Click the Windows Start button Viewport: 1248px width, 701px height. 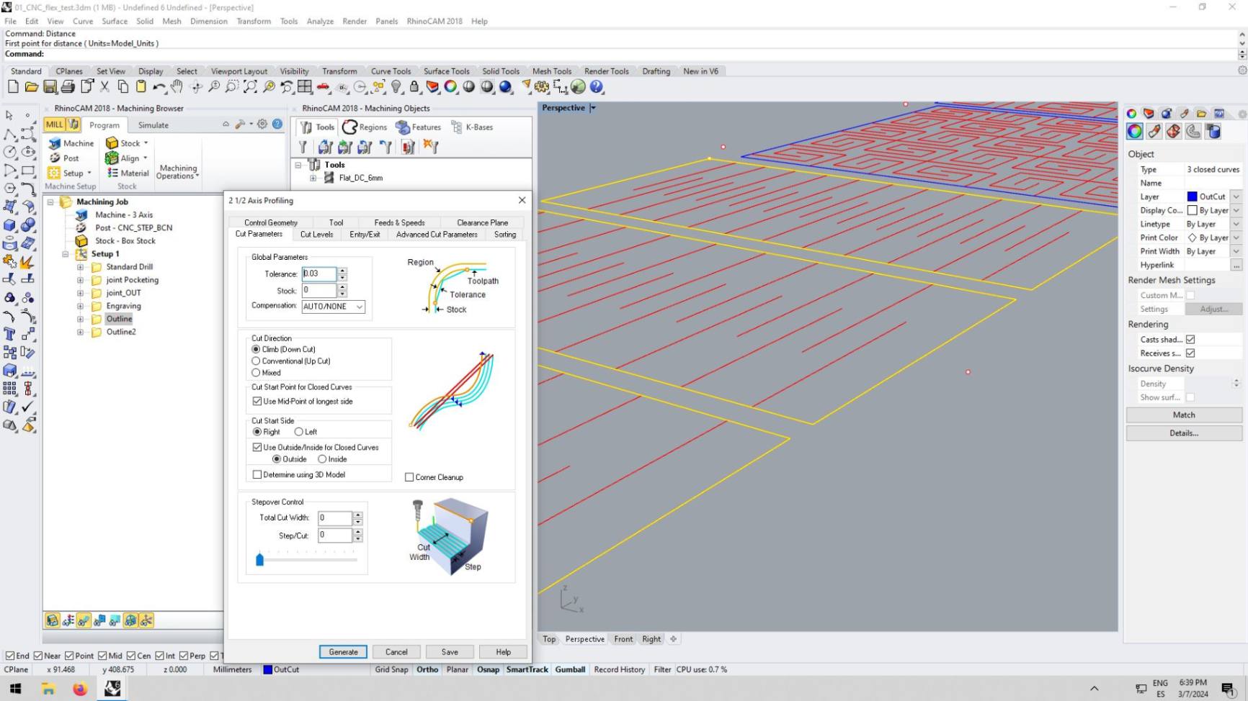coord(16,689)
